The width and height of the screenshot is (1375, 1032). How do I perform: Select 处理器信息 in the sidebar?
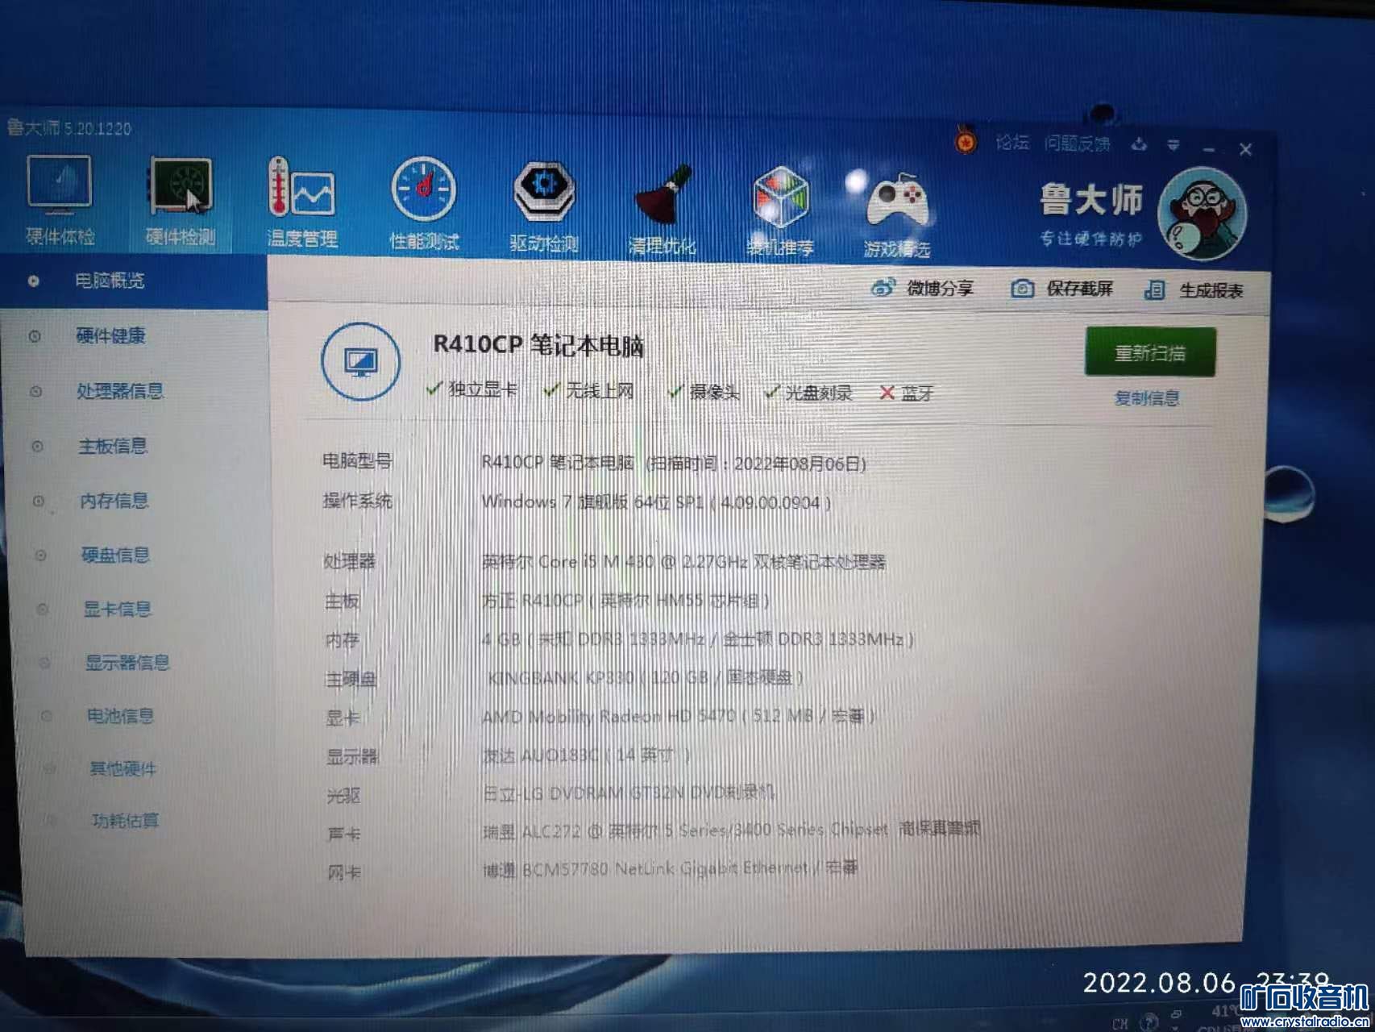(120, 391)
